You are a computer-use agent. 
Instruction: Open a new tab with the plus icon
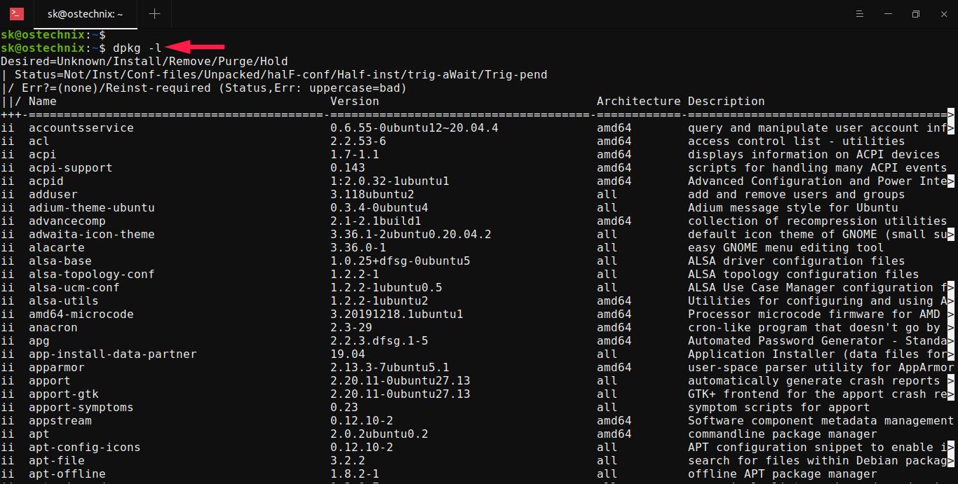point(154,14)
